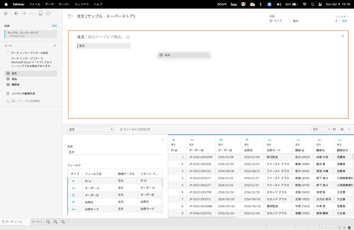354x230 pixels.
Task: Click the Abc type icon above 出荷モード column
Action: [x=270, y=140]
